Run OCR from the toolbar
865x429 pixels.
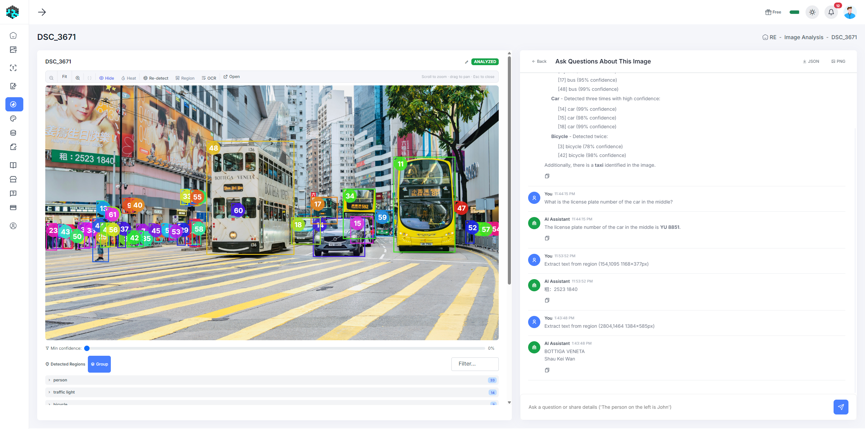point(209,78)
